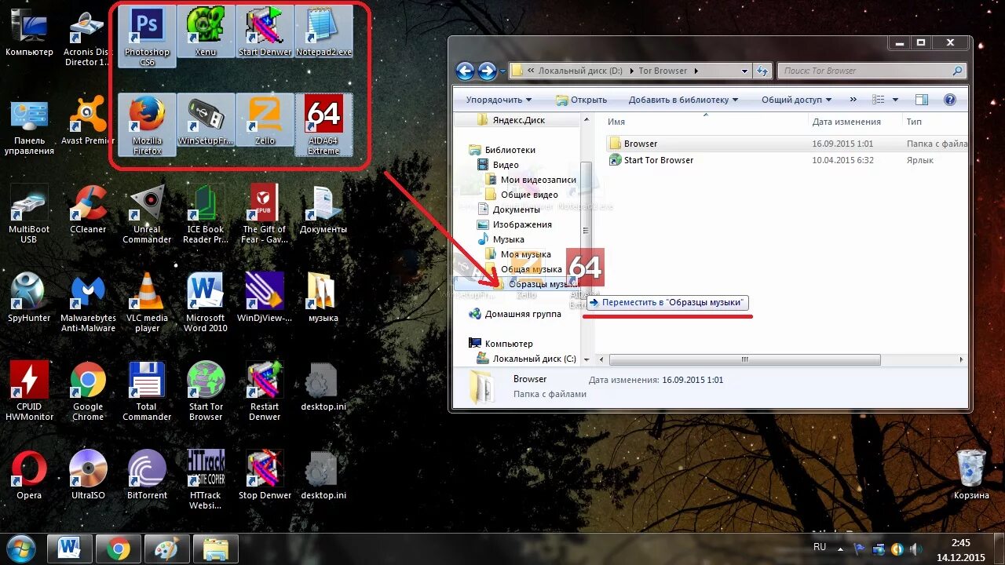Select the музыка folder desktop icon
The height and width of the screenshot is (565, 1005).
(x=323, y=297)
